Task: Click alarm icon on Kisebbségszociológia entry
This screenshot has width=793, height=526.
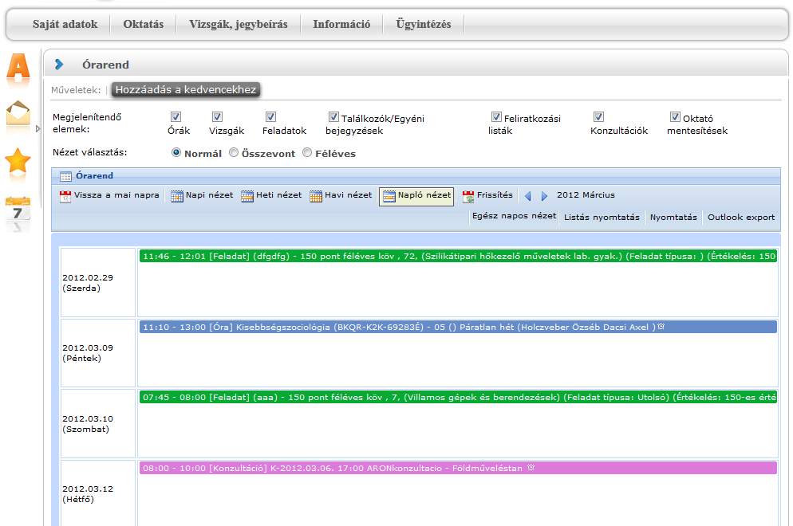Action: pos(661,327)
